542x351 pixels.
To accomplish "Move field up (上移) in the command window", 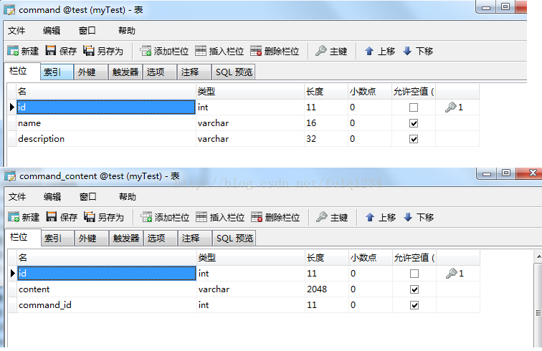I will [379, 51].
